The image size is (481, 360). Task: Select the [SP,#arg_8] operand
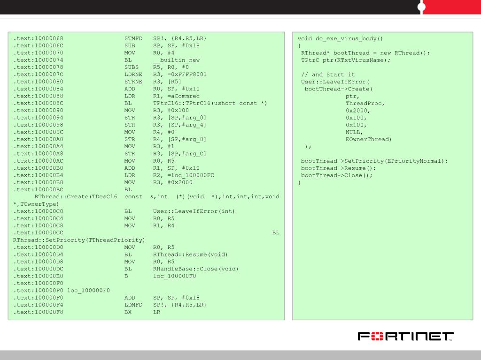(187, 139)
